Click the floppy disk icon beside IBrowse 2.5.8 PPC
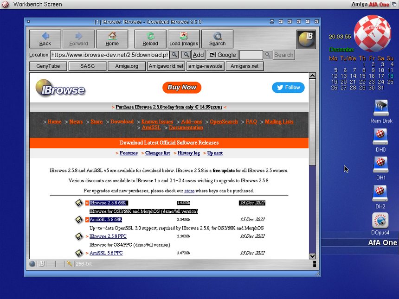 [79, 236]
